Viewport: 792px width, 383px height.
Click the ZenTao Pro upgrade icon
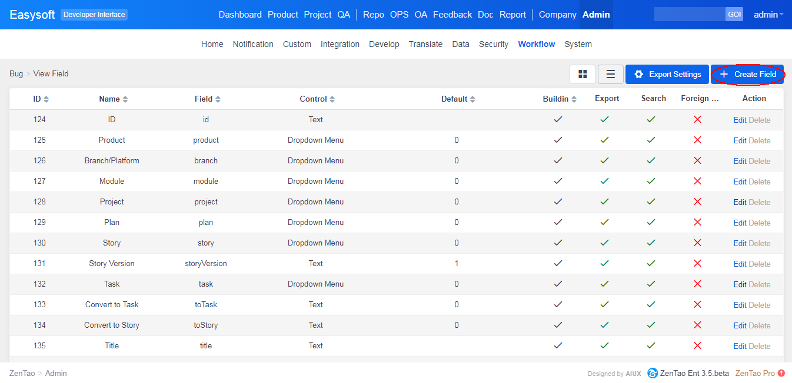click(x=781, y=373)
